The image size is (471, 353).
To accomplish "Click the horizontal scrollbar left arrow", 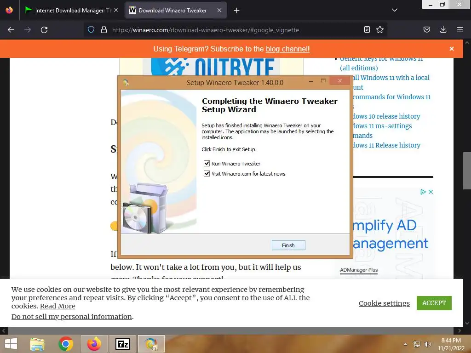I will 4,330.
